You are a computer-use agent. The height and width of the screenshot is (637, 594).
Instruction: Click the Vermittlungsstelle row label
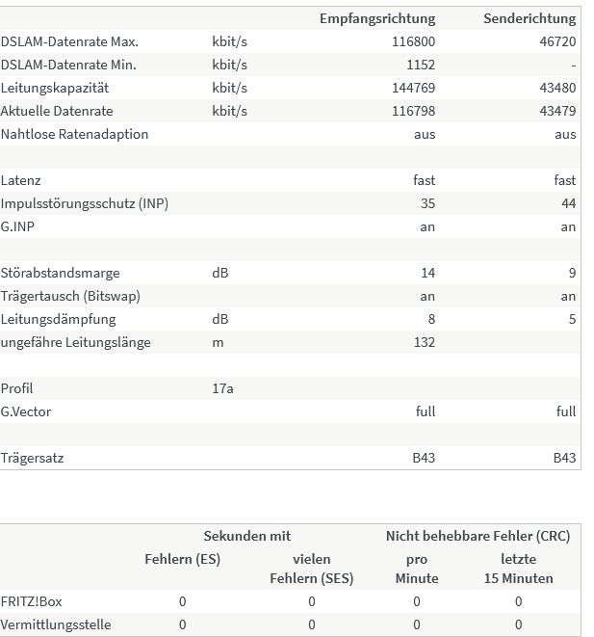tap(56, 624)
